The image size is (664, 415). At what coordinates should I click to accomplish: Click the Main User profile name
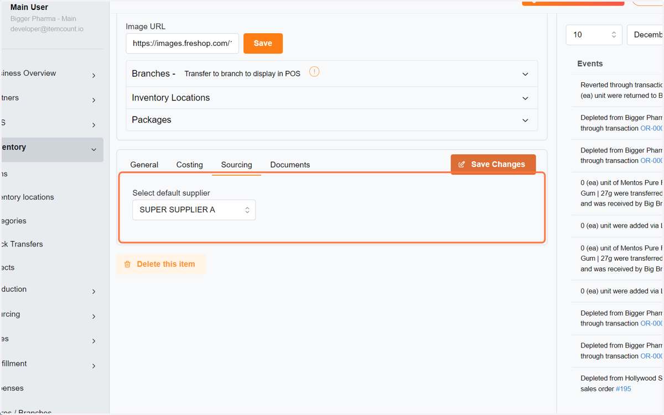pyautogui.click(x=29, y=7)
